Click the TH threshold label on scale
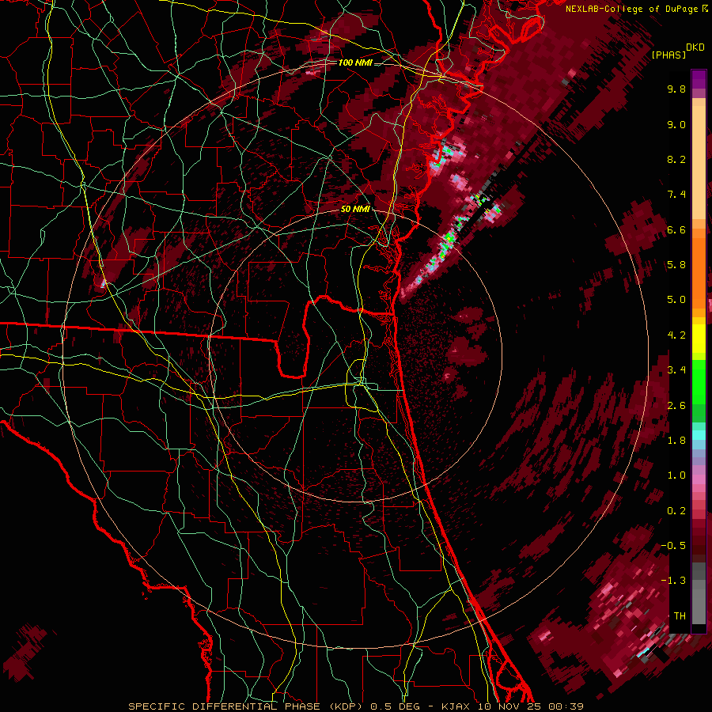The height and width of the screenshot is (712, 712). click(680, 616)
